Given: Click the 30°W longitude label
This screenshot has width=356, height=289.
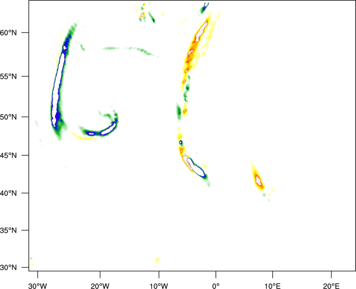Looking at the screenshot, I should pyautogui.click(x=38, y=286).
